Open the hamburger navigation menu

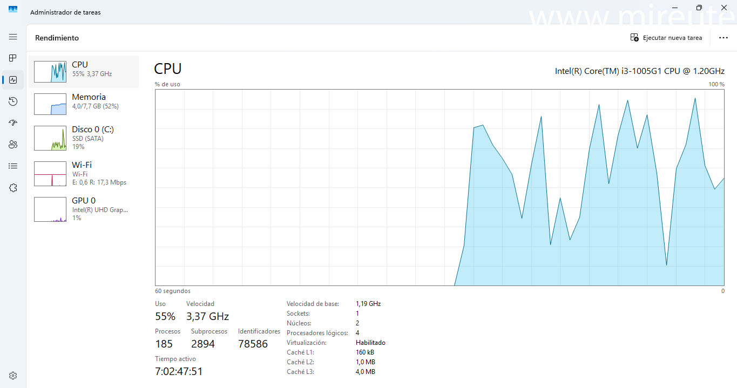[13, 37]
